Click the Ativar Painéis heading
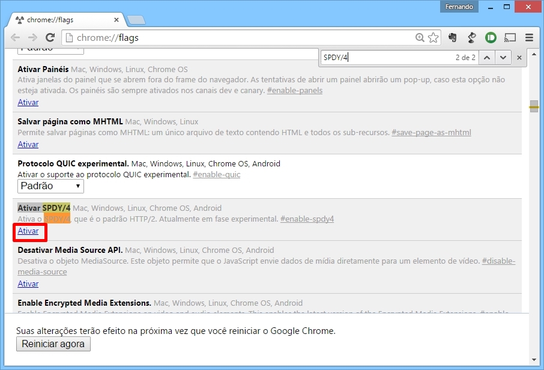 pos(43,70)
